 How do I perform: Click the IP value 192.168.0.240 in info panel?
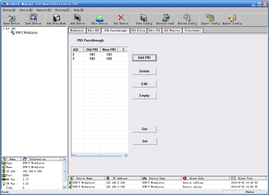tap(32, 171)
